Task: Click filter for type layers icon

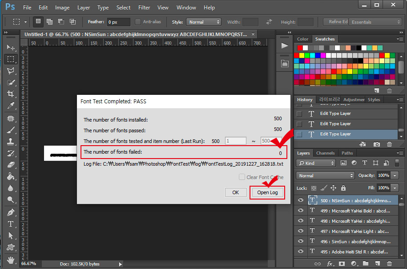Action: pos(365,163)
